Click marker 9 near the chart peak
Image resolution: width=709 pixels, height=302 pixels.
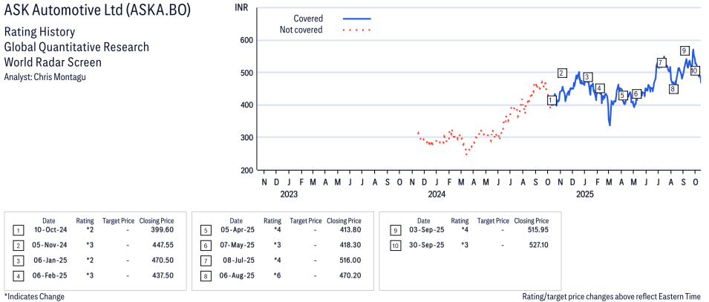point(684,50)
